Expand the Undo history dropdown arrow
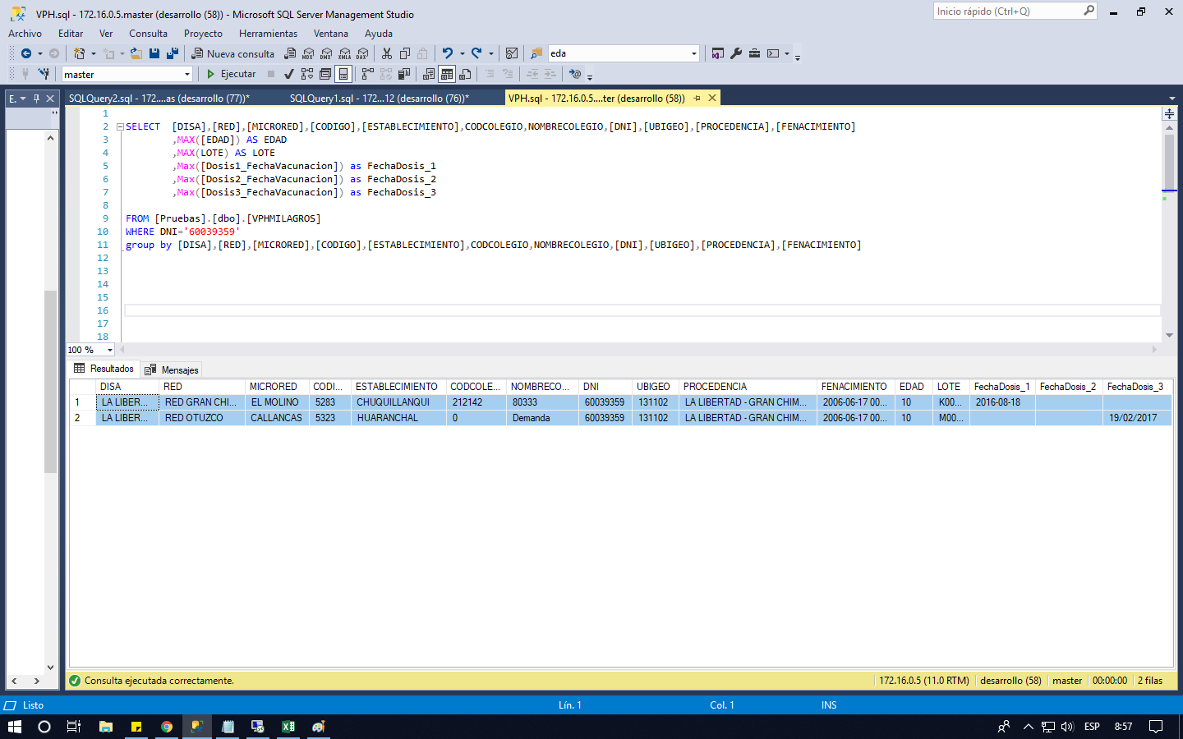 [462, 53]
